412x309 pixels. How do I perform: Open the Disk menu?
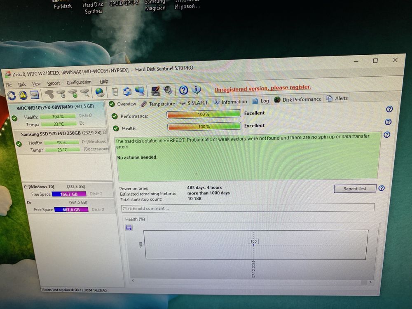tap(22, 84)
